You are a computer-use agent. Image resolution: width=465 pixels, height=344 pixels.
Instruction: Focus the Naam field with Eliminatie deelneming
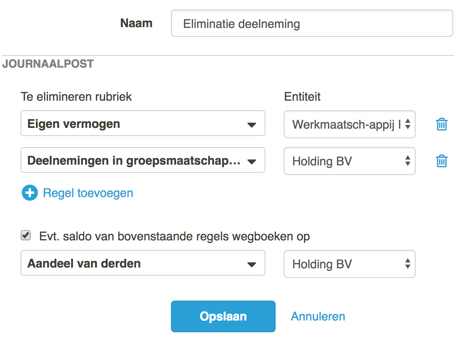coord(312,23)
